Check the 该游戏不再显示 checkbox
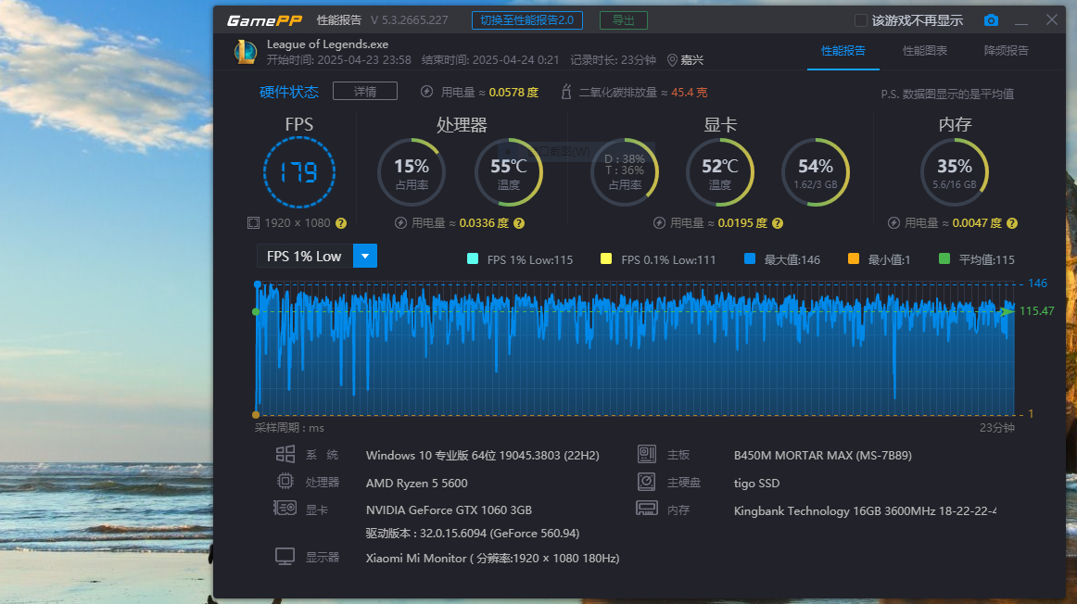This screenshot has height=604, width=1077. point(861,20)
